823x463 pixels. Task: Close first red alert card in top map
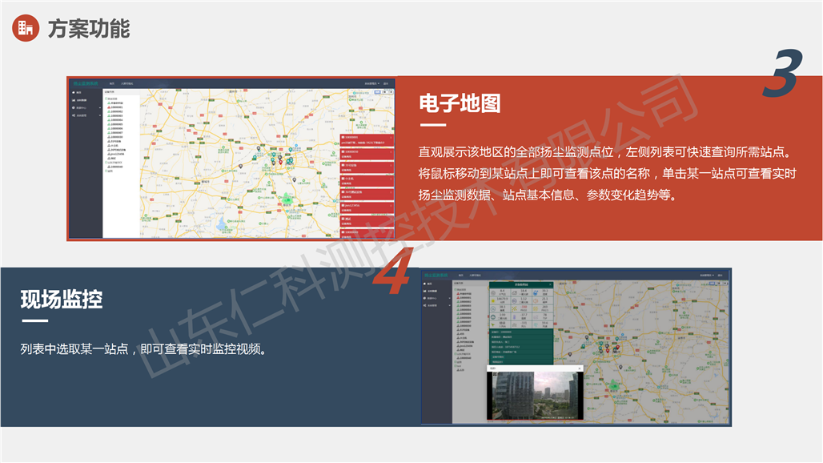tap(391, 138)
